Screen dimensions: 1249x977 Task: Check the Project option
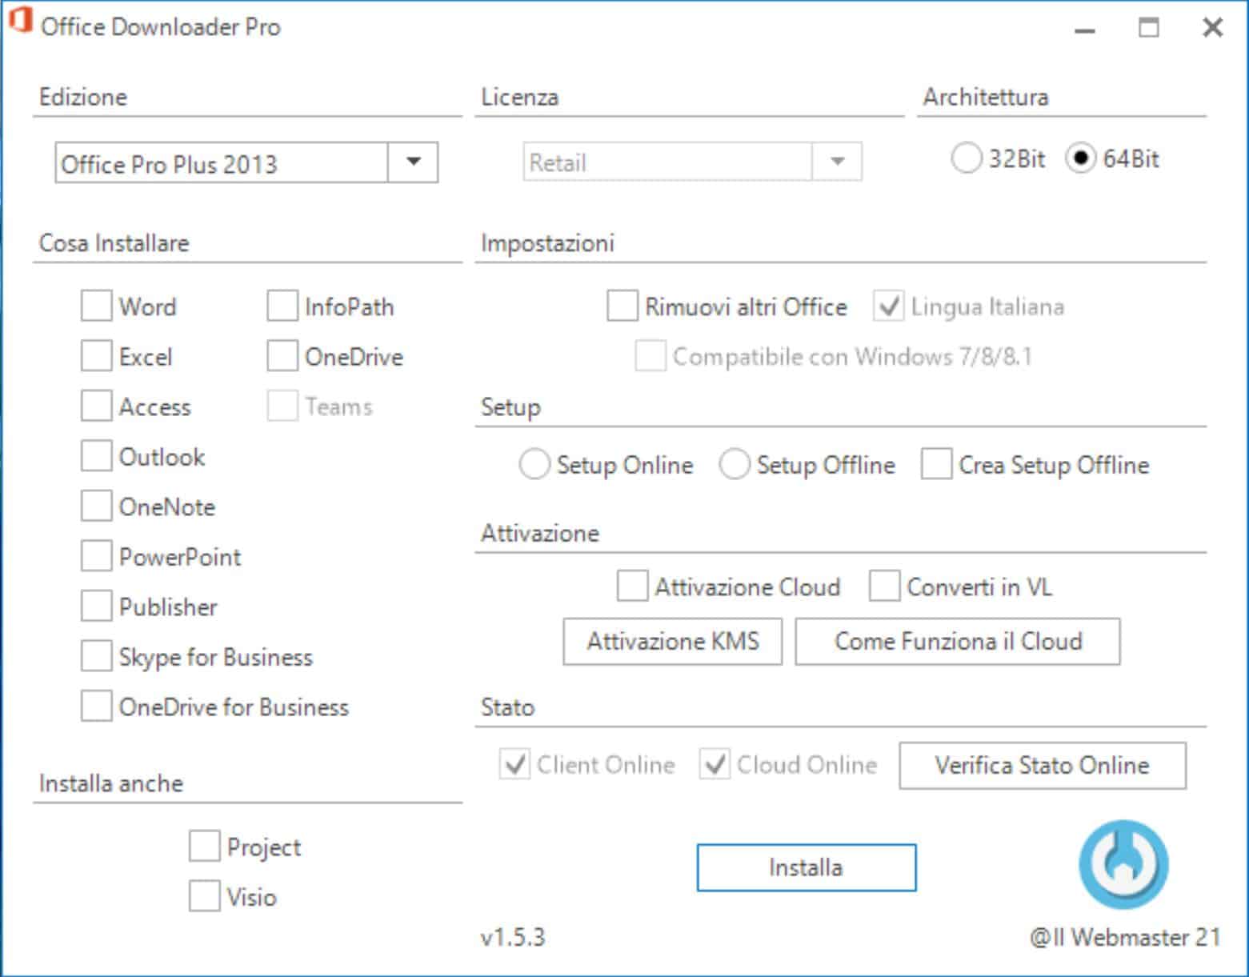204,847
